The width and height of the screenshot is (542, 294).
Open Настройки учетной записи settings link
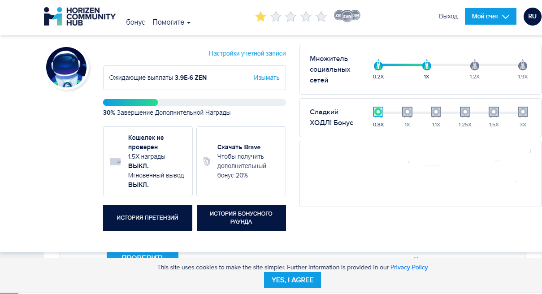coord(247,53)
